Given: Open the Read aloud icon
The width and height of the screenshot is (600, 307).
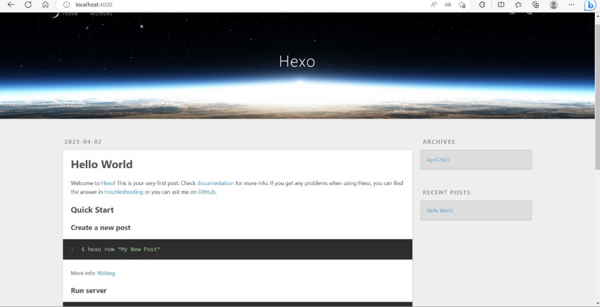Looking at the screenshot, I should coord(434,5).
